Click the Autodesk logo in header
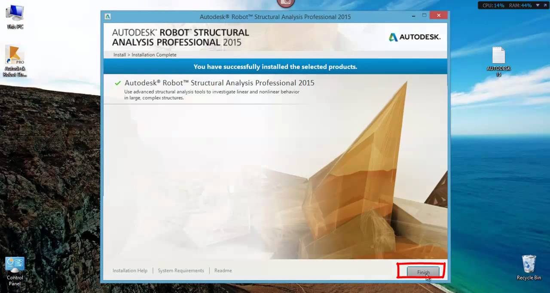Image resolution: width=550 pixels, height=293 pixels. (x=415, y=37)
